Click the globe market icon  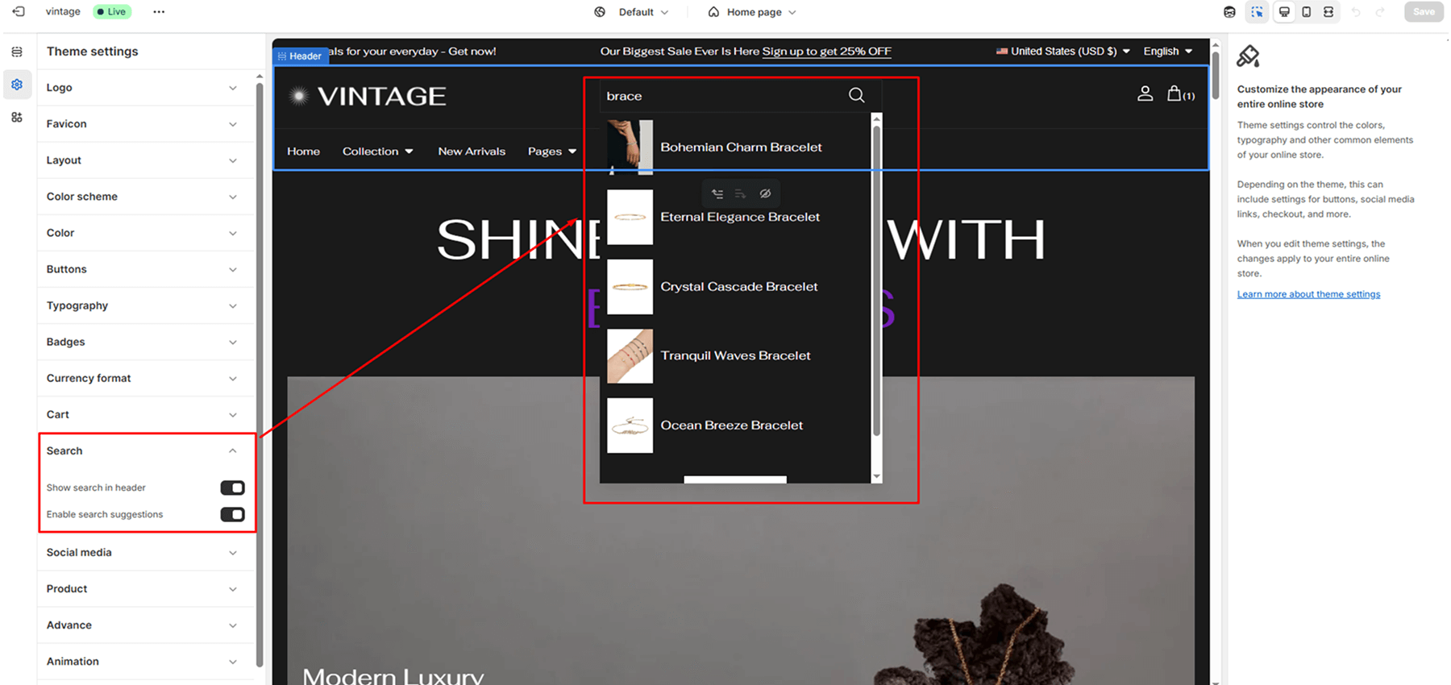point(600,12)
